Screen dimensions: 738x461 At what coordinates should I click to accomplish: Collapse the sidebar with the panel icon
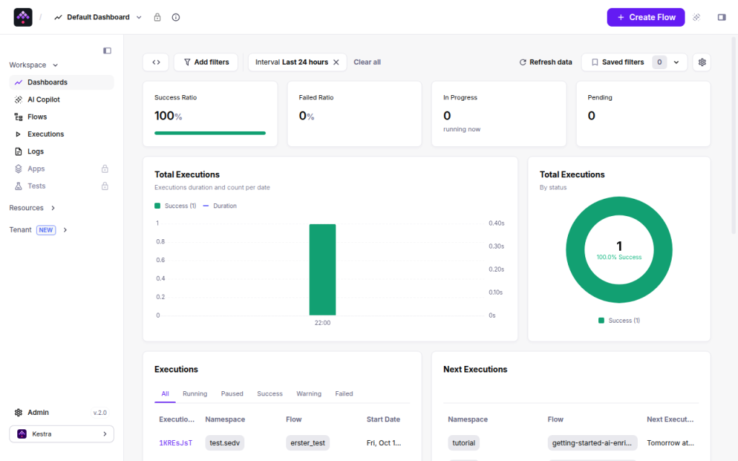107,51
